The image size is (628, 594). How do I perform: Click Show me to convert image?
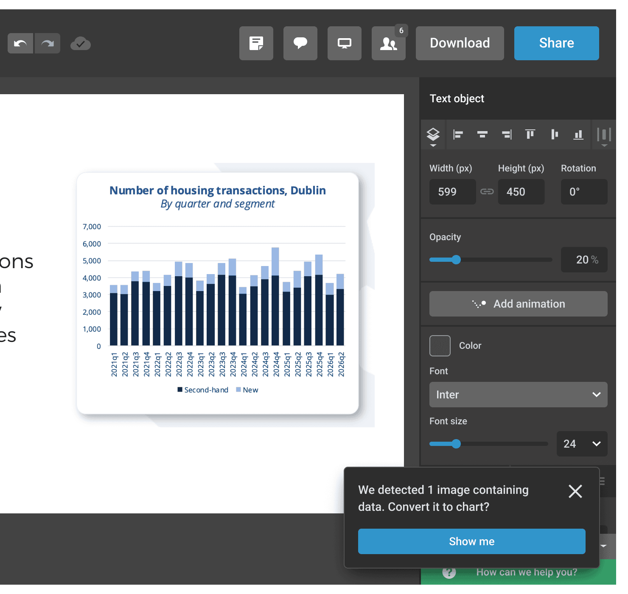click(472, 541)
